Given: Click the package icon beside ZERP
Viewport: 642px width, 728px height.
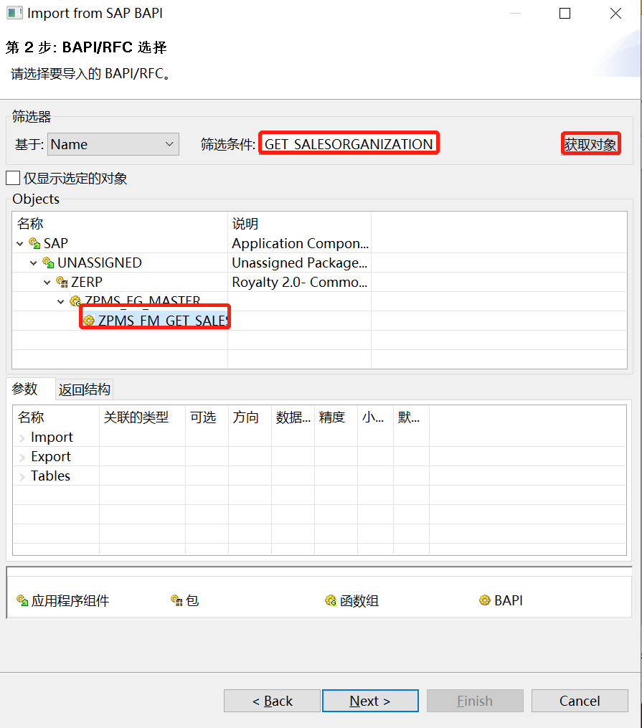Looking at the screenshot, I should coord(61,282).
